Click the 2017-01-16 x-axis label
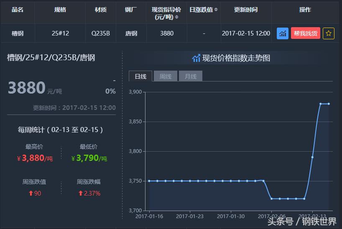This screenshot has height=229, width=342. tap(149, 216)
